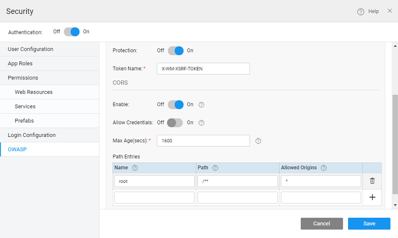398x238 pixels.
Task: Save the security settings
Action: click(x=369, y=223)
